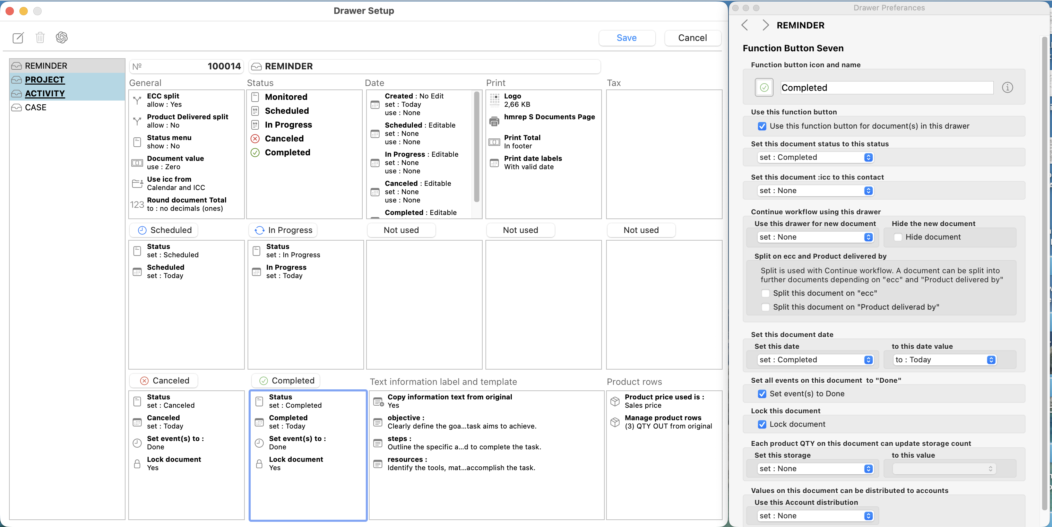Viewport: 1052px width, 527px height.
Task: Click the trash delete icon
Action: click(x=40, y=38)
